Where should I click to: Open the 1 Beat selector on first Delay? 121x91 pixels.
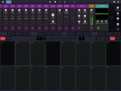(x=6, y=16)
